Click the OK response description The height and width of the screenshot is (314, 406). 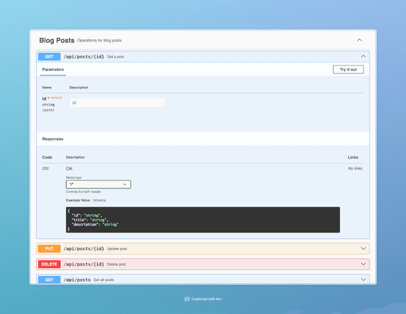pyautogui.click(x=69, y=169)
